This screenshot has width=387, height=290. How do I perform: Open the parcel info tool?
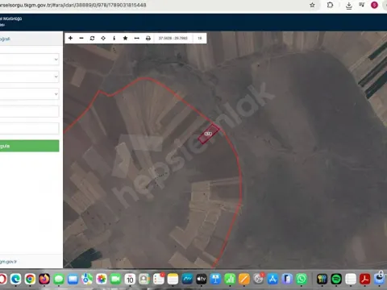[114, 38]
